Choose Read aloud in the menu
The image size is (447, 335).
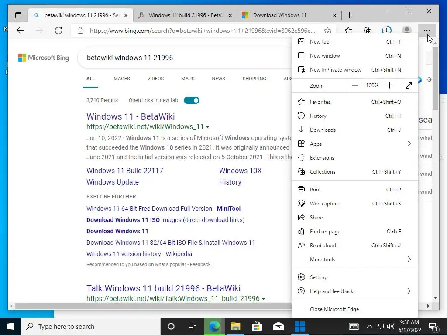(355, 245)
